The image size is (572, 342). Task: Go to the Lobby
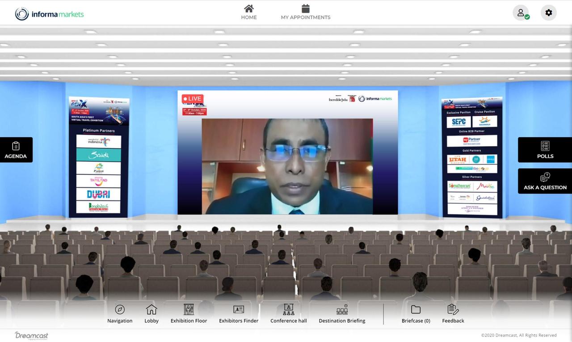151,313
